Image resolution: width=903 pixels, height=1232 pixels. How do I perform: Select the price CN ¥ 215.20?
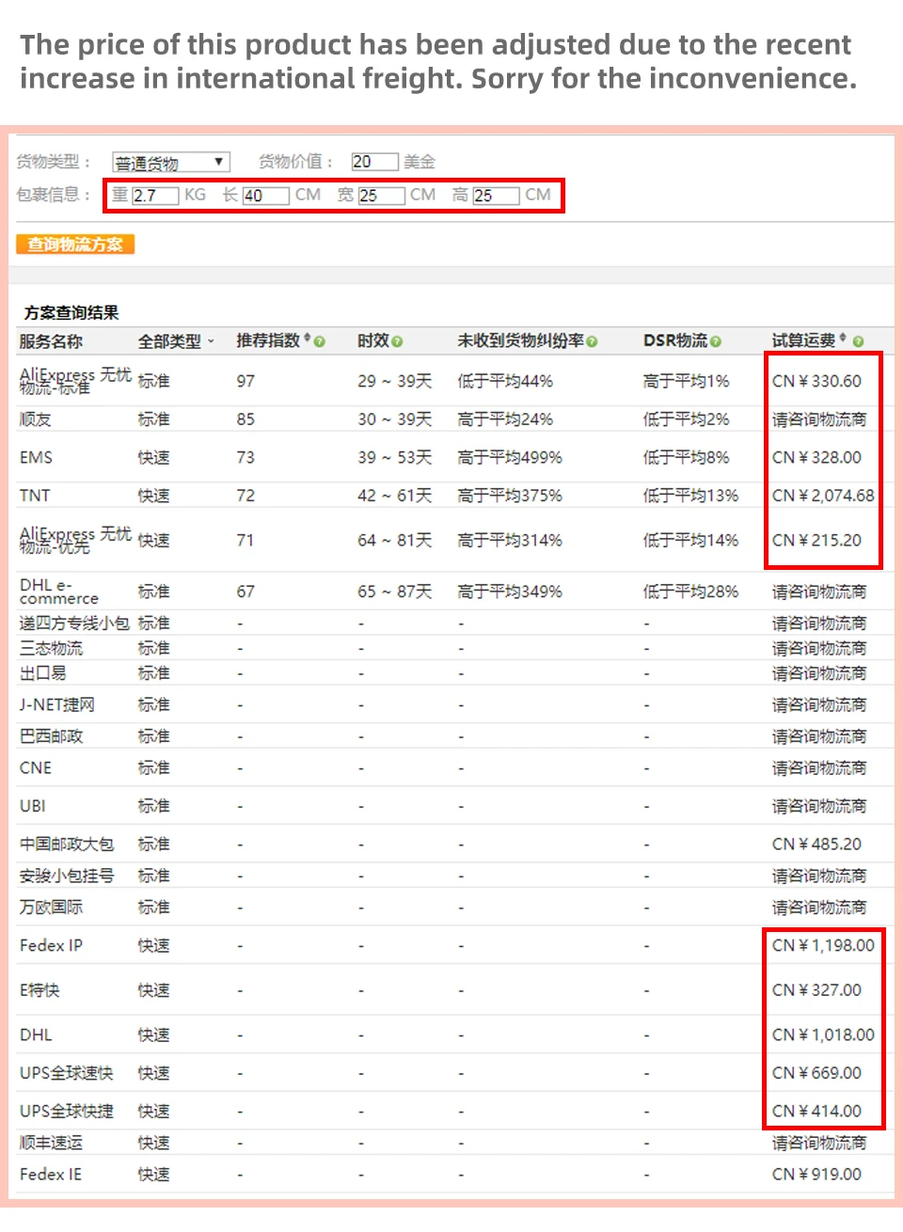click(816, 540)
